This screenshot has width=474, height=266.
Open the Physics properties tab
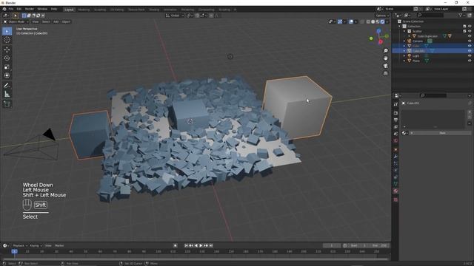[x=395, y=171]
